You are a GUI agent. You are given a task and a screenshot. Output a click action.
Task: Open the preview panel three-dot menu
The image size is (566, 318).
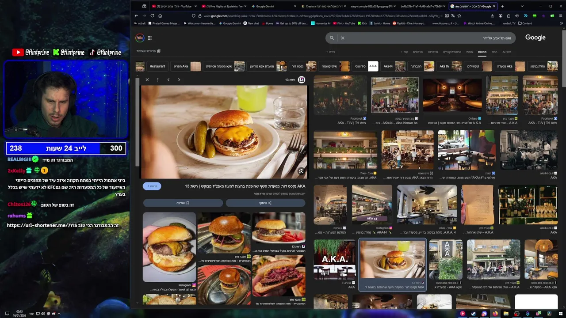157,79
